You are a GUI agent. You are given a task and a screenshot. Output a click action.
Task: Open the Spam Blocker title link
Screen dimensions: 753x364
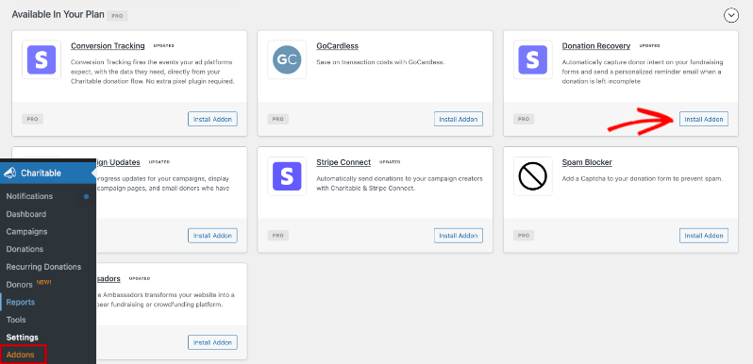[x=587, y=162]
